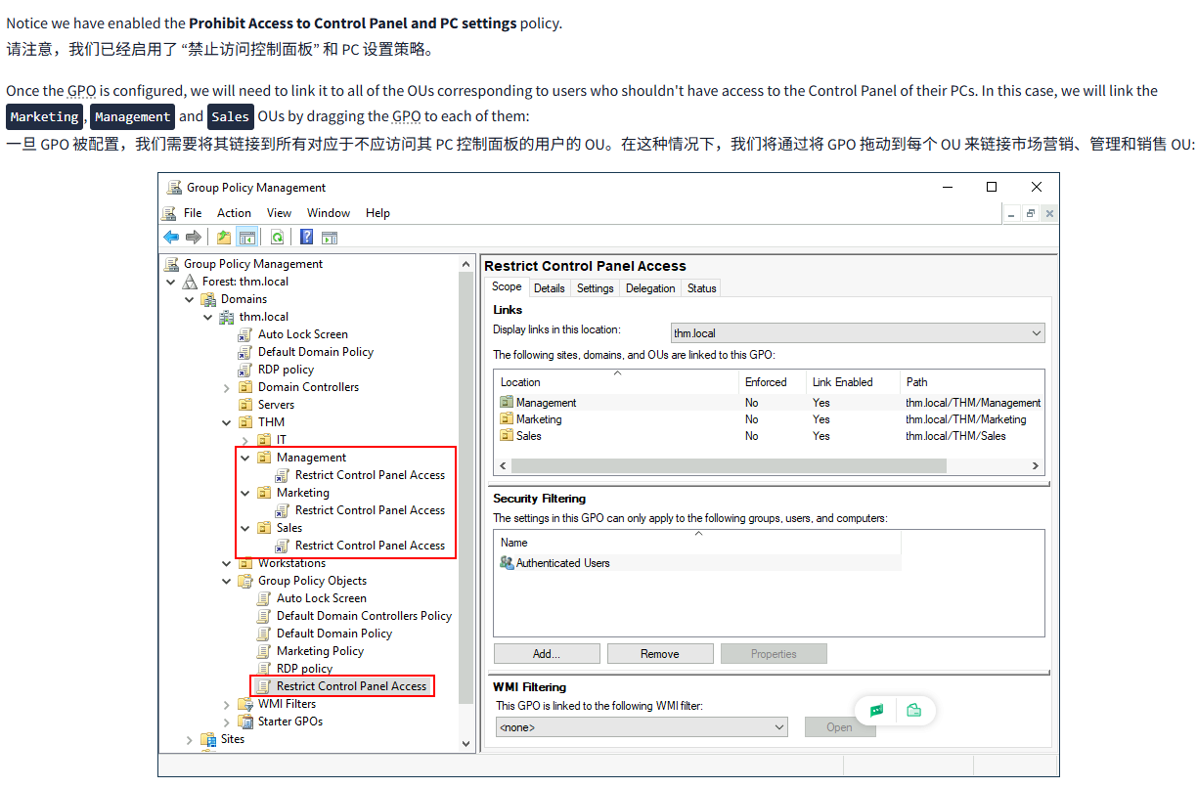The width and height of the screenshot is (1197, 788).
Task: Click the Domain Controllers OU icon
Action: 245,387
